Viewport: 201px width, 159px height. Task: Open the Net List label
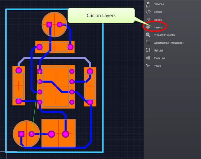(x=158, y=51)
